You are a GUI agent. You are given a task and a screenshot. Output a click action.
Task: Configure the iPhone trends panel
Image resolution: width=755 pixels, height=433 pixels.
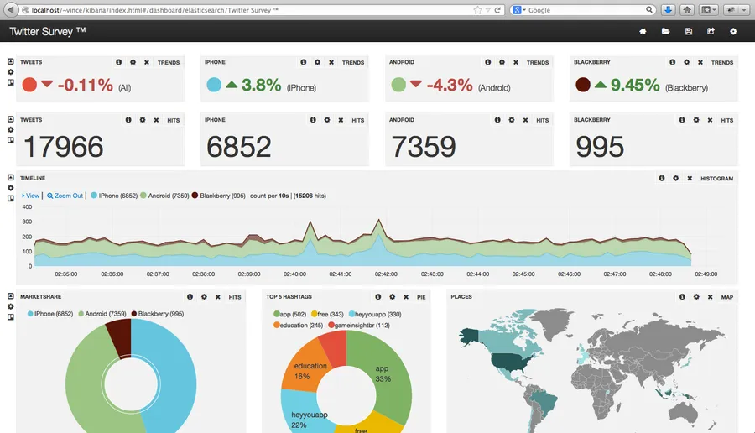point(317,62)
